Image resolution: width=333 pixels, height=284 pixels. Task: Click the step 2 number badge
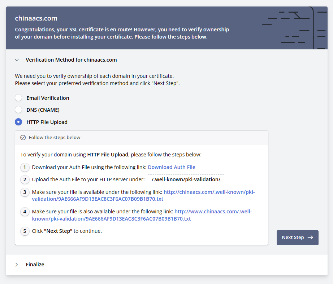(x=25, y=180)
